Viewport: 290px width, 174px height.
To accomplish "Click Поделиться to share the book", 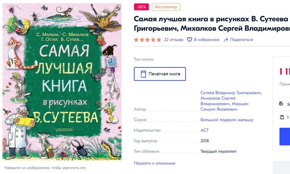I will coord(241,39).
